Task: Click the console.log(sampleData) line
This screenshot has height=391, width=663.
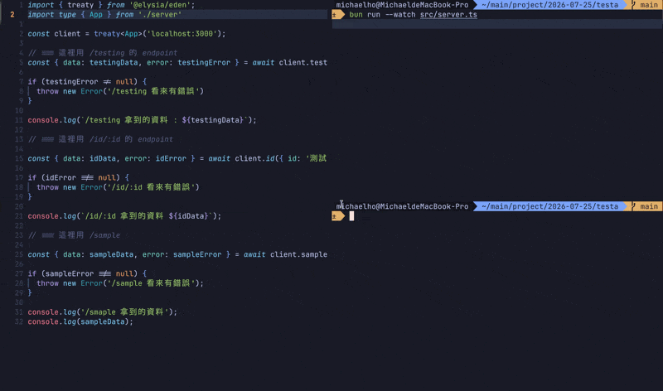Action: 80,321
